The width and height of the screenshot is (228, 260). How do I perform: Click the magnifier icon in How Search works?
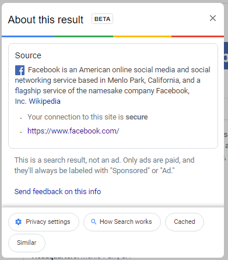coord(93,222)
